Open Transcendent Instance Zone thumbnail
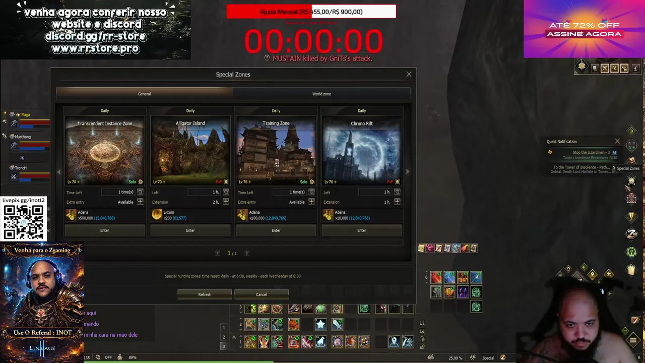 pyautogui.click(x=104, y=151)
